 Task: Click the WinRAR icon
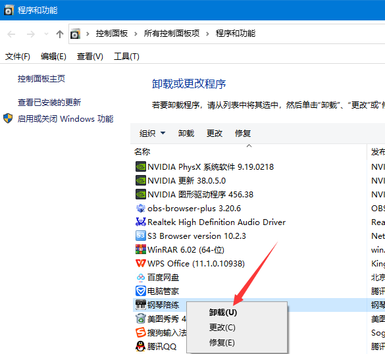141,249
